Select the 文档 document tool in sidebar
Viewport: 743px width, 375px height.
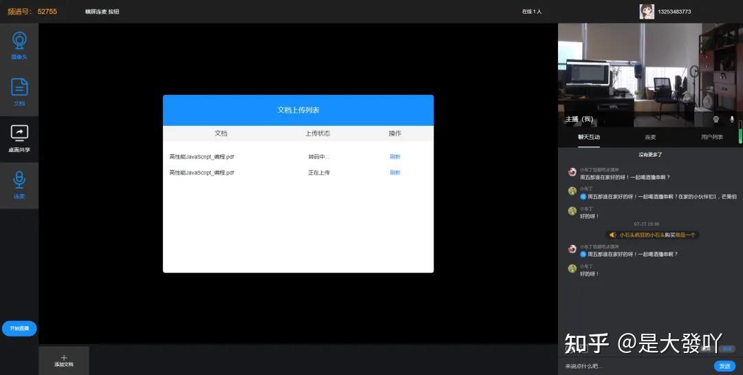(19, 92)
